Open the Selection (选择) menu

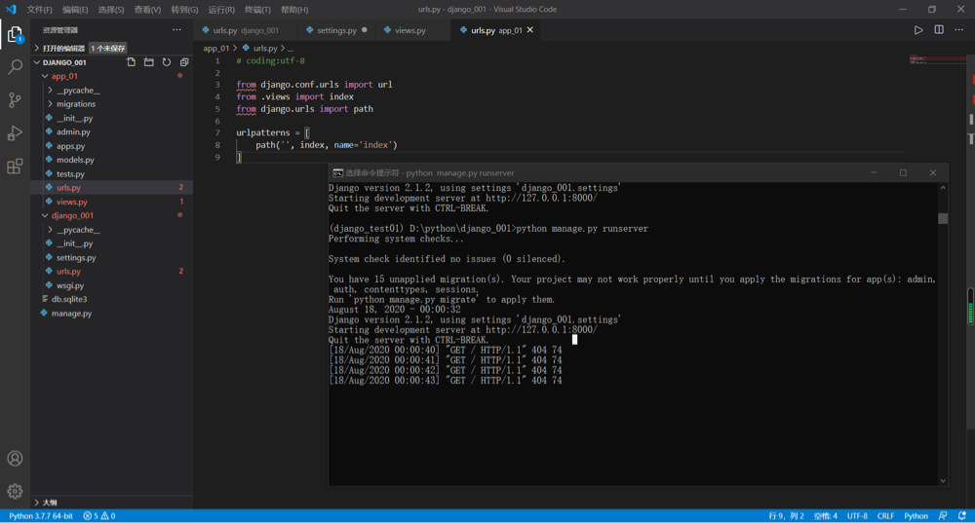[111, 10]
